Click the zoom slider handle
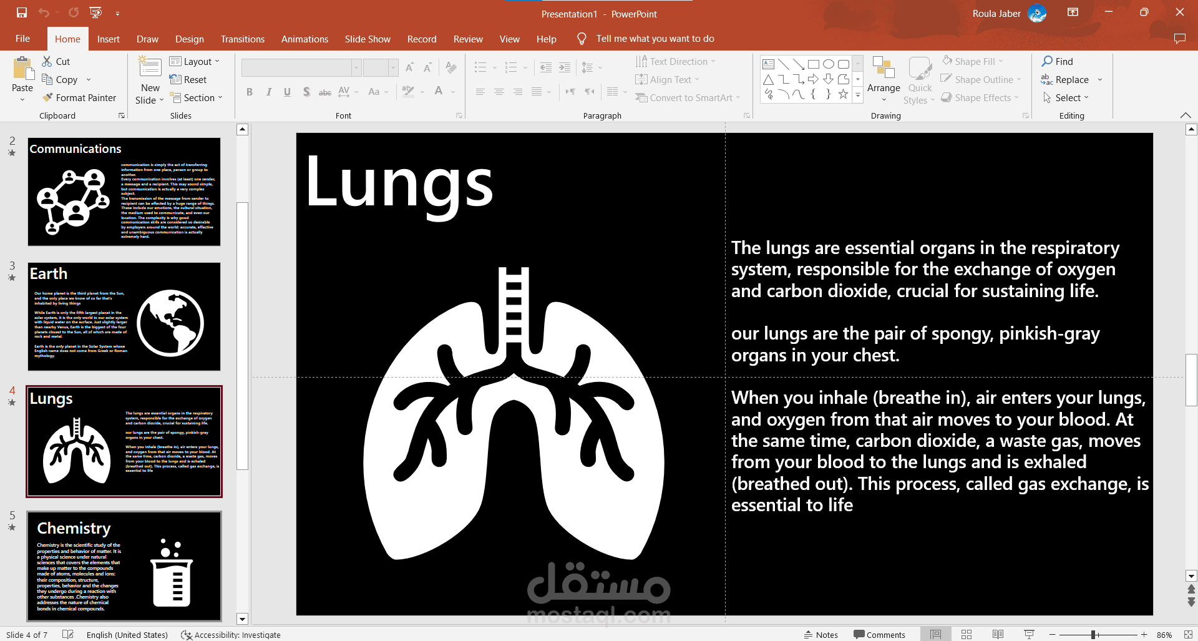Image resolution: width=1198 pixels, height=641 pixels. coord(1093,634)
